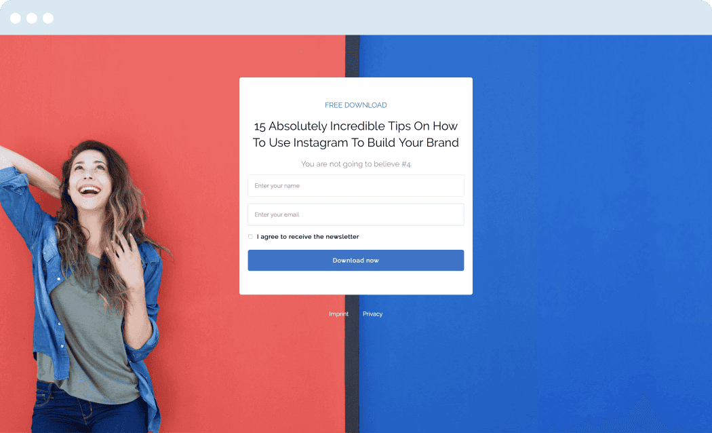Focus the "Enter your name" field
Viewport: 712px width, 433px height.
point(355,186)
